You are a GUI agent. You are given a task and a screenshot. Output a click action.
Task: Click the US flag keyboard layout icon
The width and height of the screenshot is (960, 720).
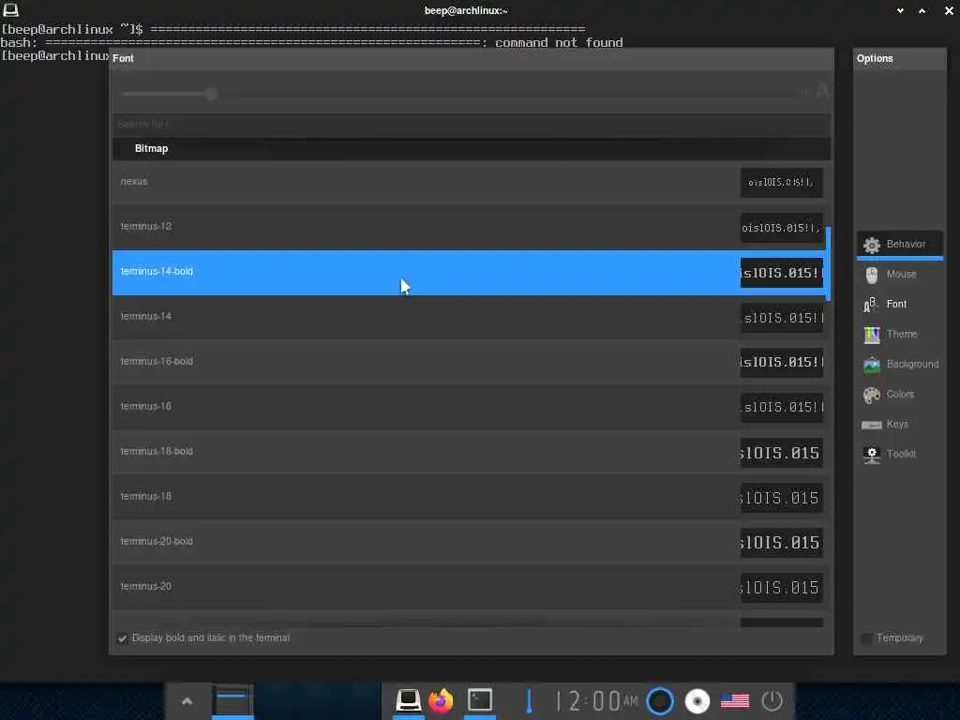click(x=735, y=701)
